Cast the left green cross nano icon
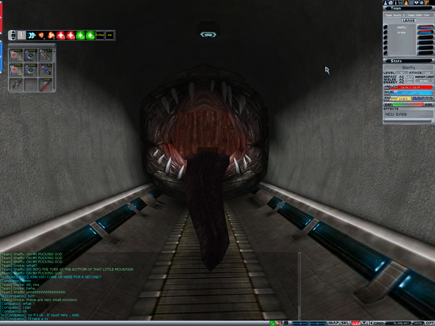This screenshot has height=326, width=435. (80, 35)
